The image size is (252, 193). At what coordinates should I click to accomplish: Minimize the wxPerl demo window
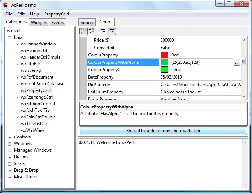[x=220, y=4]
